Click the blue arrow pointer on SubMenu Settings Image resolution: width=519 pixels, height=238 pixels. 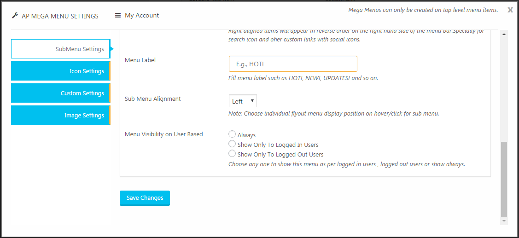point(112,49)
